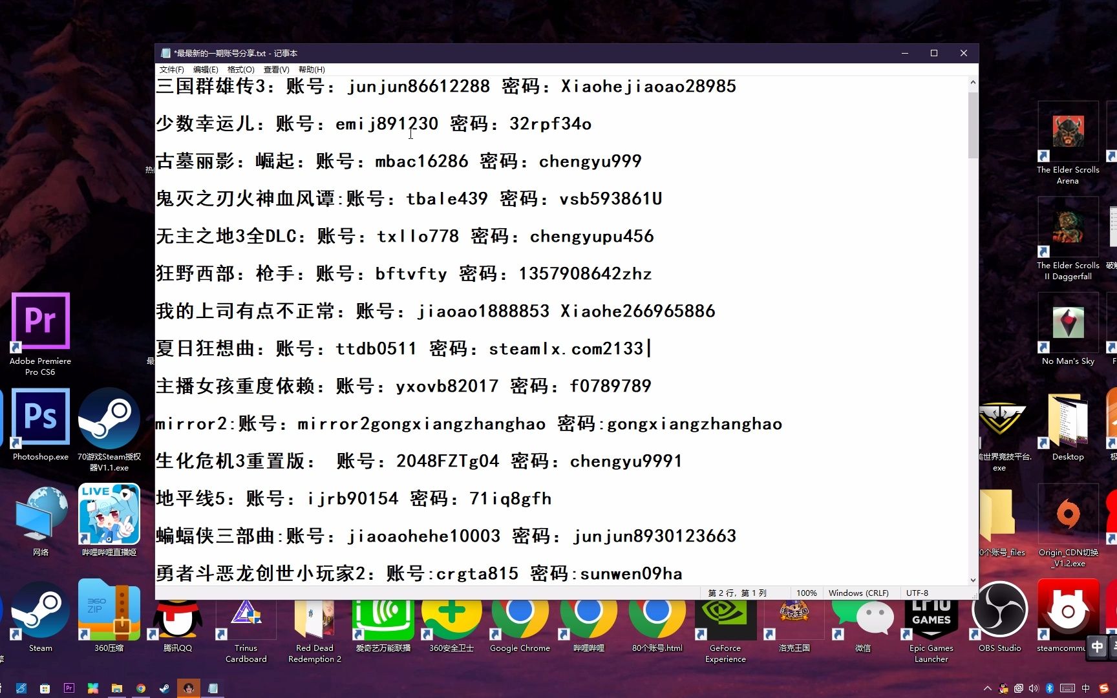Select the 70游戏Steam授权器V1.1.exe icon
1117x698 pixels.
[109, 430]
